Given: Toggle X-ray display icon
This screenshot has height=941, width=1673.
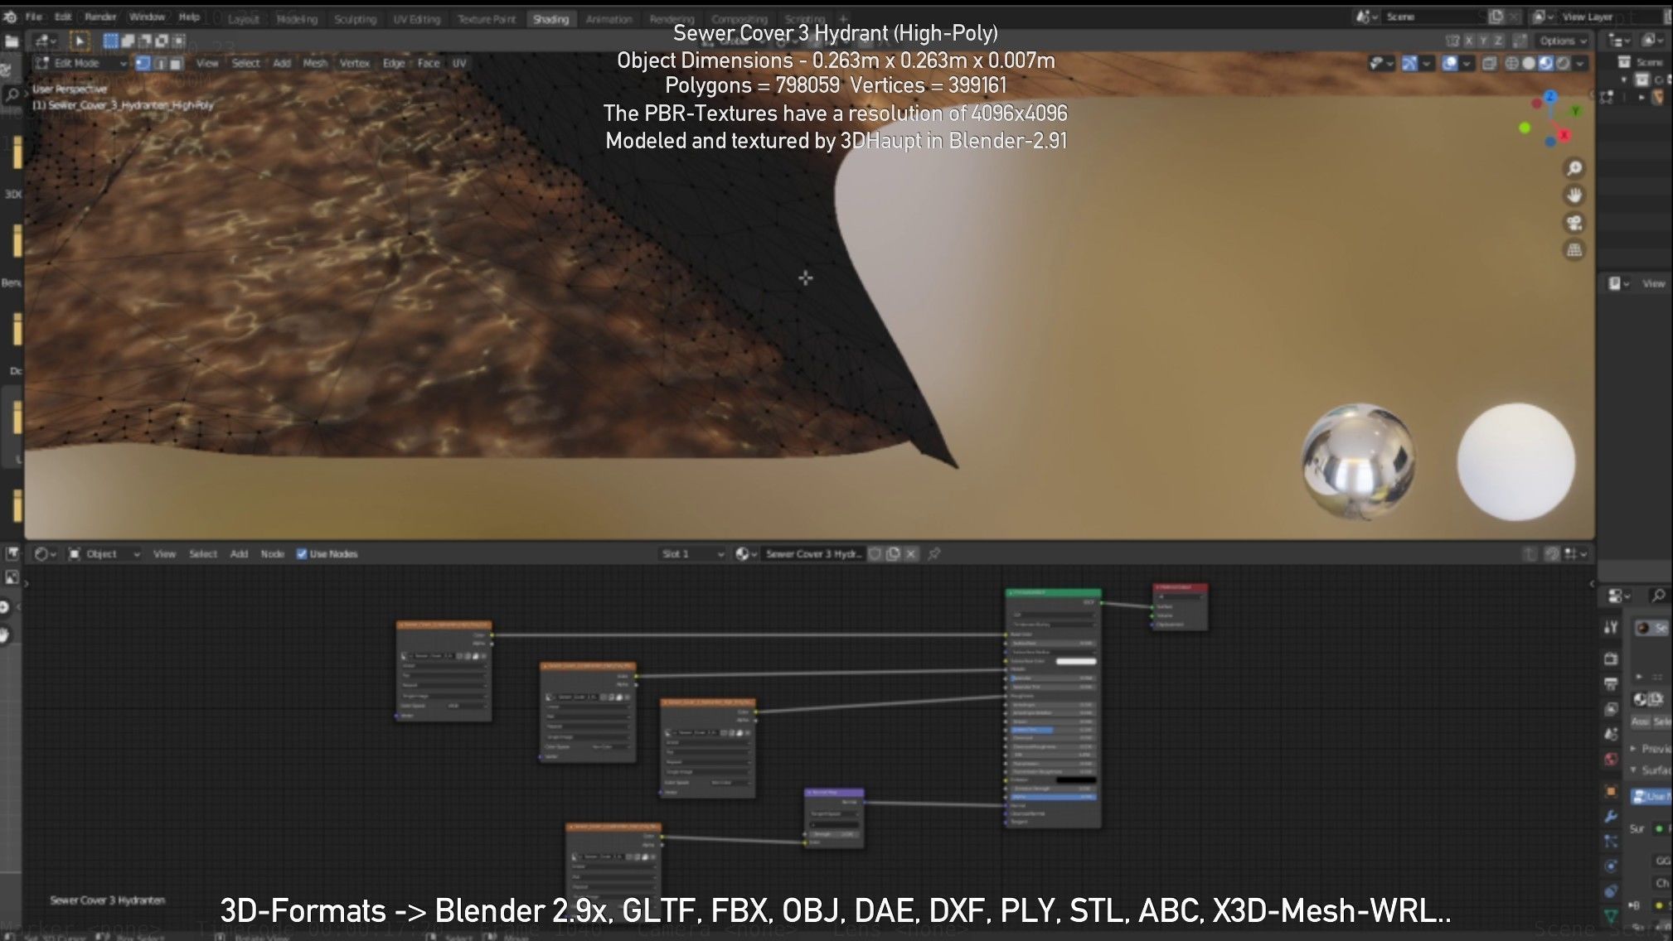Looking at the screenshot, I should tap(1489, 64).
